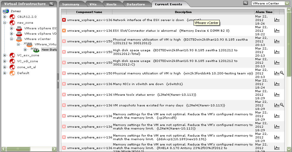Collapse the VMware vCenter tree node
Image resolution: width=292 pixels, height=152 pixels.
[12, 39]
